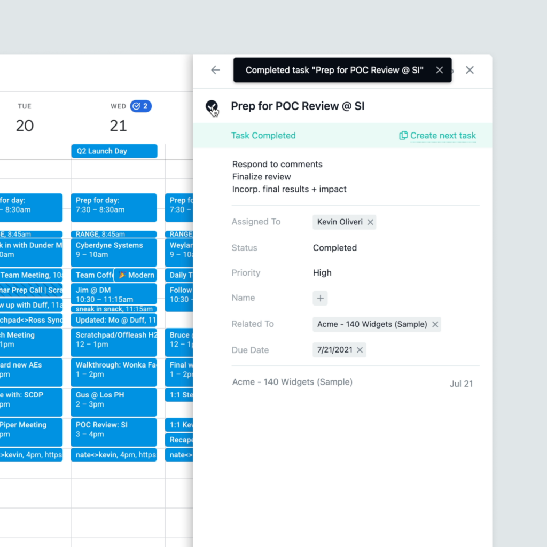Open the Priority field set to High
The width and height of the screenshot is (547, 547).
point(322,273)
